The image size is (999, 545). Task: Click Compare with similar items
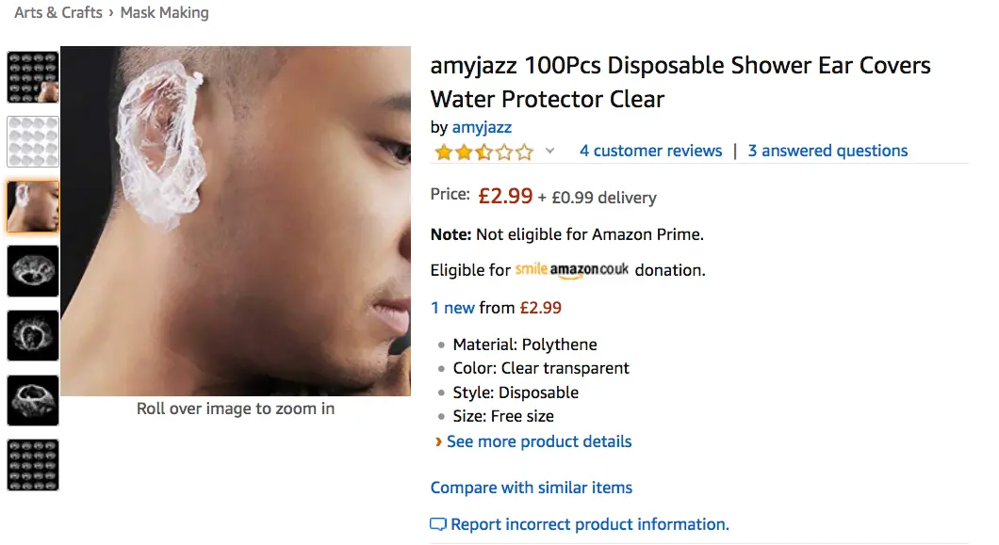pyautogui.click(x=532, y=488)
